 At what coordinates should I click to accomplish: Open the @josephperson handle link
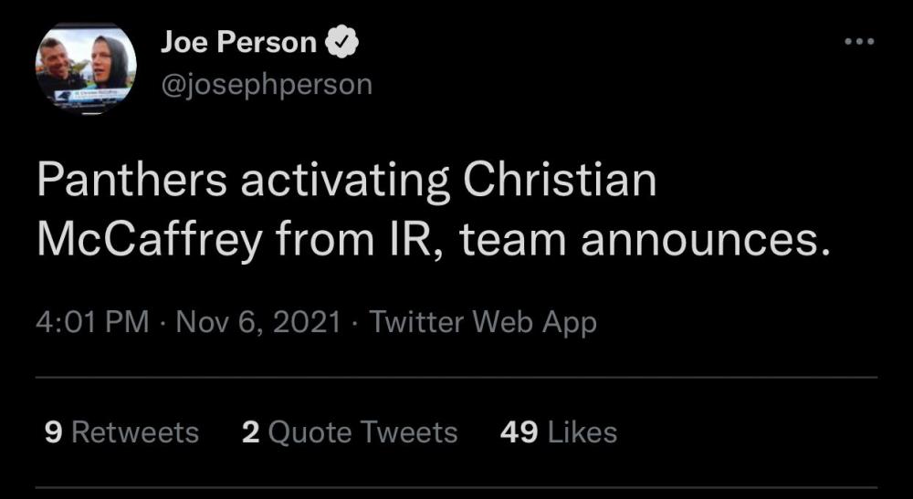click(267, 84)
